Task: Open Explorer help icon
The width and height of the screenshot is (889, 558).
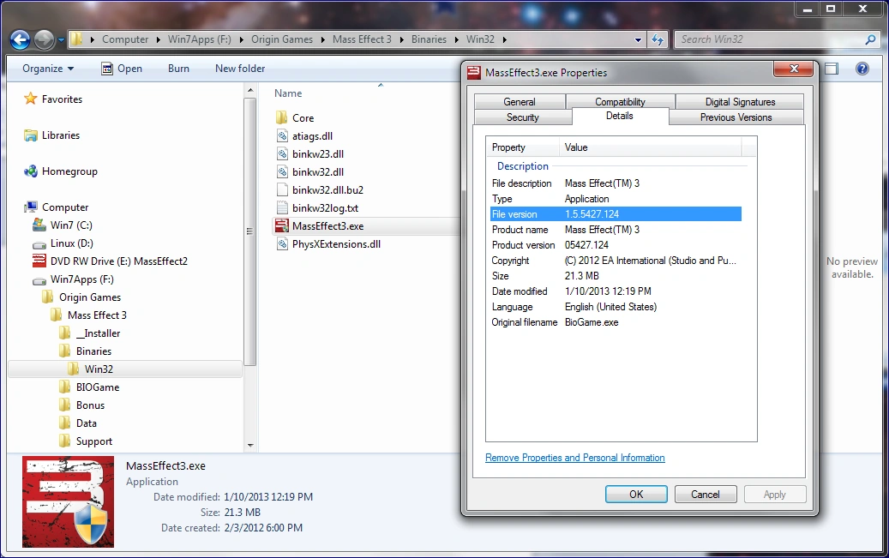Action: point(862,69)
